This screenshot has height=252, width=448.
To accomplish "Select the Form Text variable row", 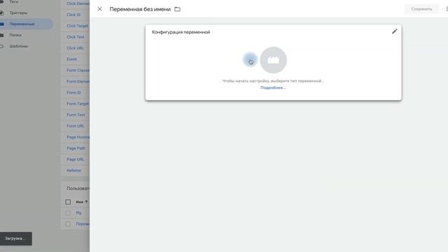I will click(x=75, y=115).
